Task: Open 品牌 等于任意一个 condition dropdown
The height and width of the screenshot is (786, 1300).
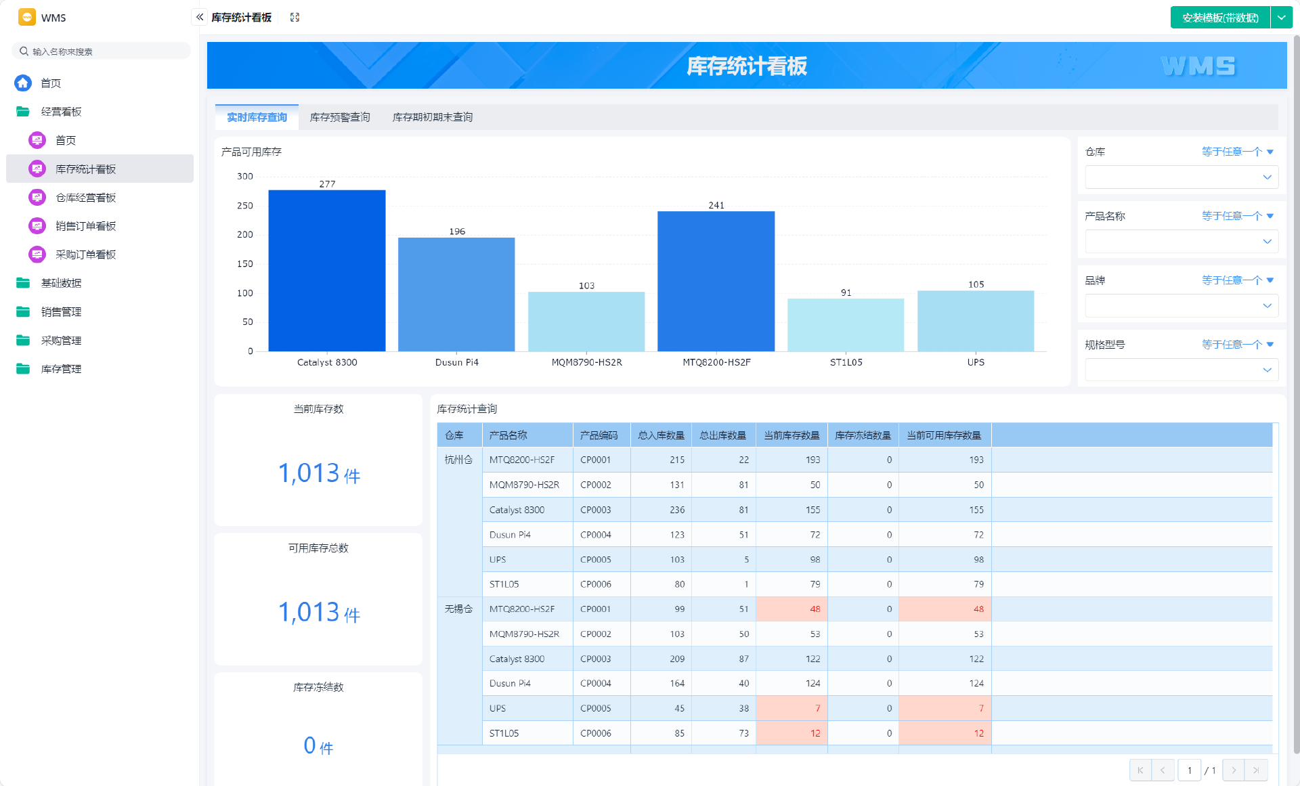Action: (x=1237, y=280)
